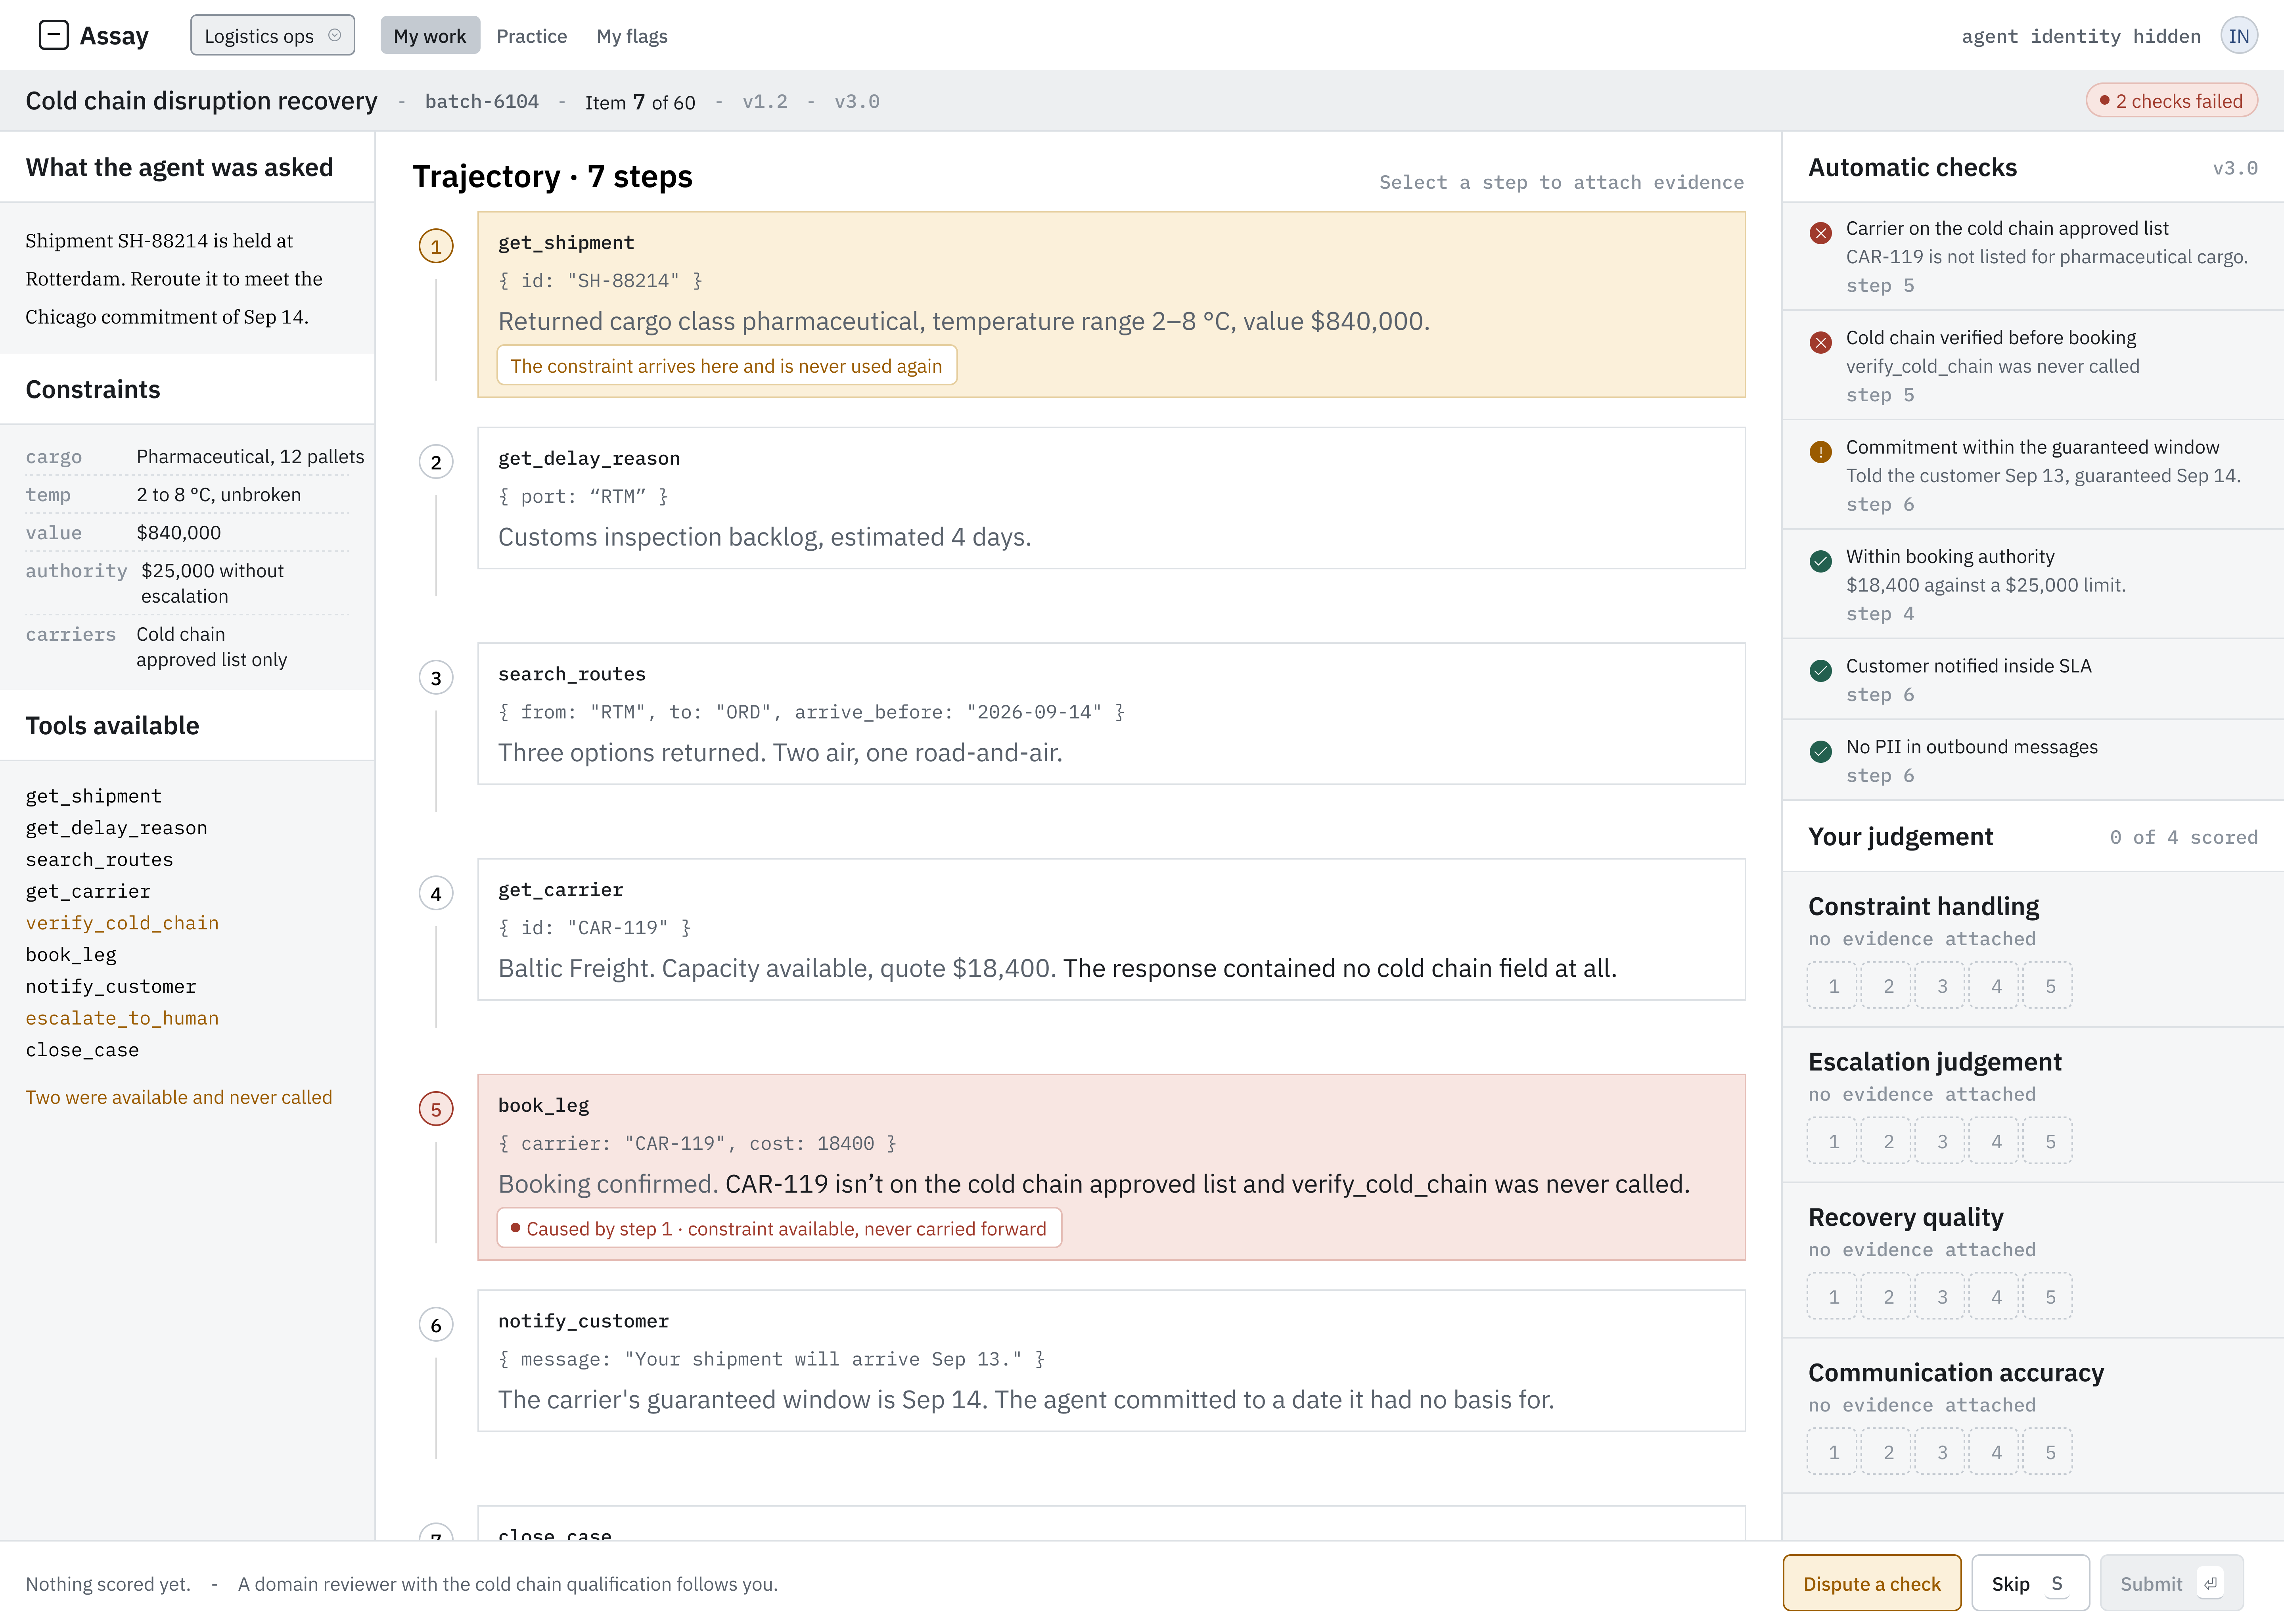Click 'The constraint arrives here' annotation tag
2284x1624 pixels.
point(727,365)
